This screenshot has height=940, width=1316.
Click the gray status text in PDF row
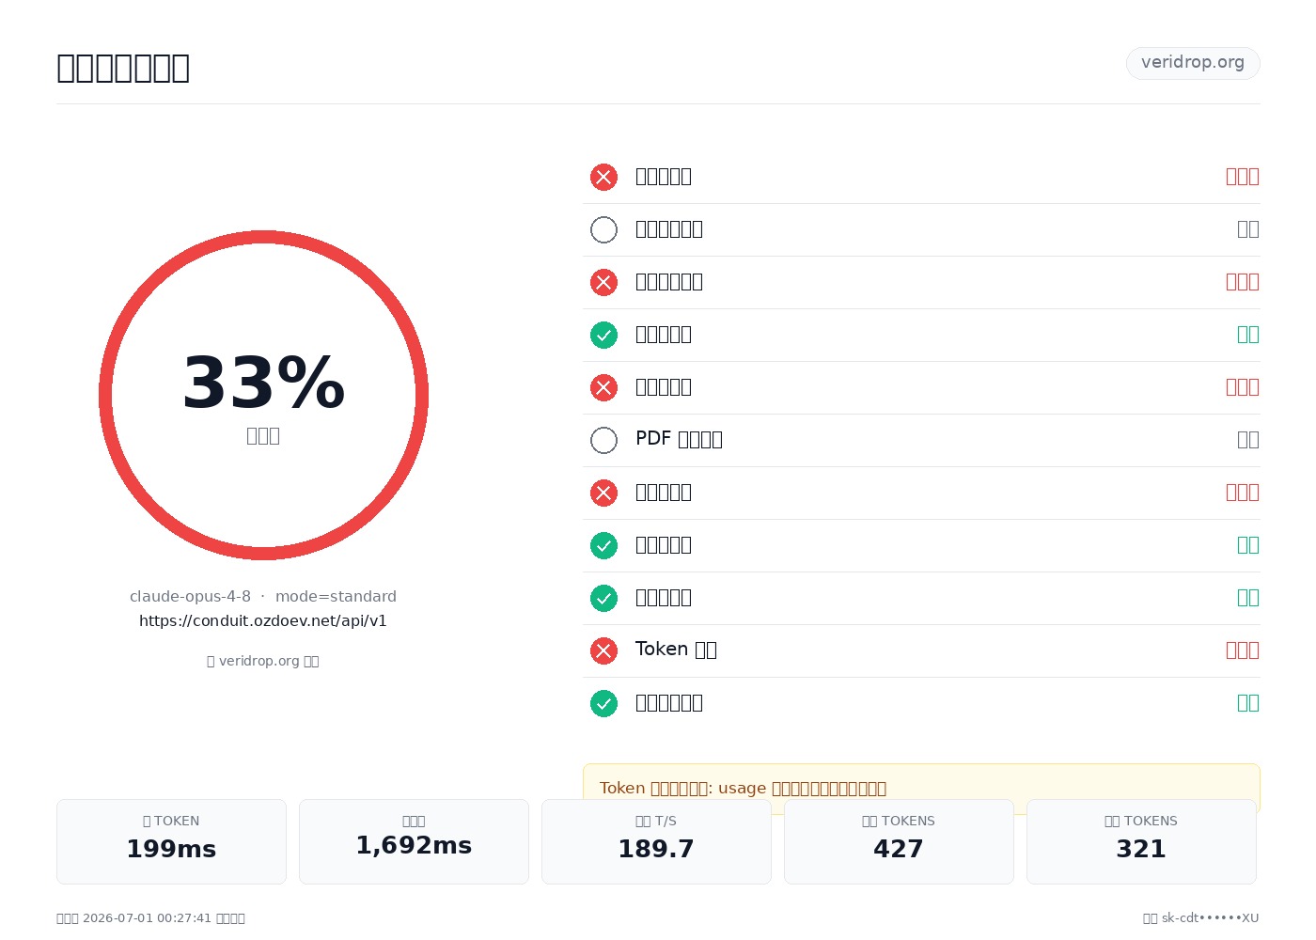point(1247,439)
